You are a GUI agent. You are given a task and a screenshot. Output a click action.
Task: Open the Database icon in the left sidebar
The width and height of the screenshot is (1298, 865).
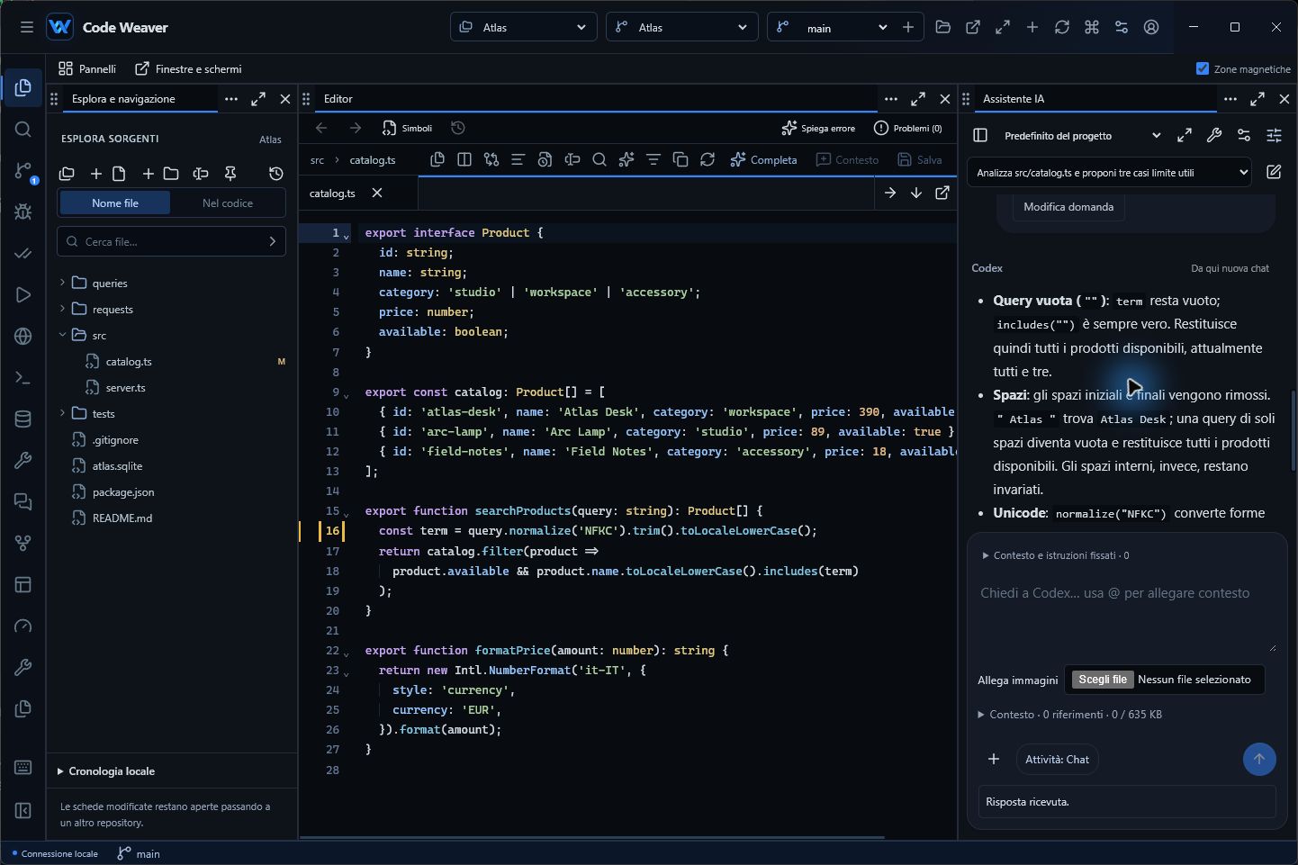click(x=23, y=419)
